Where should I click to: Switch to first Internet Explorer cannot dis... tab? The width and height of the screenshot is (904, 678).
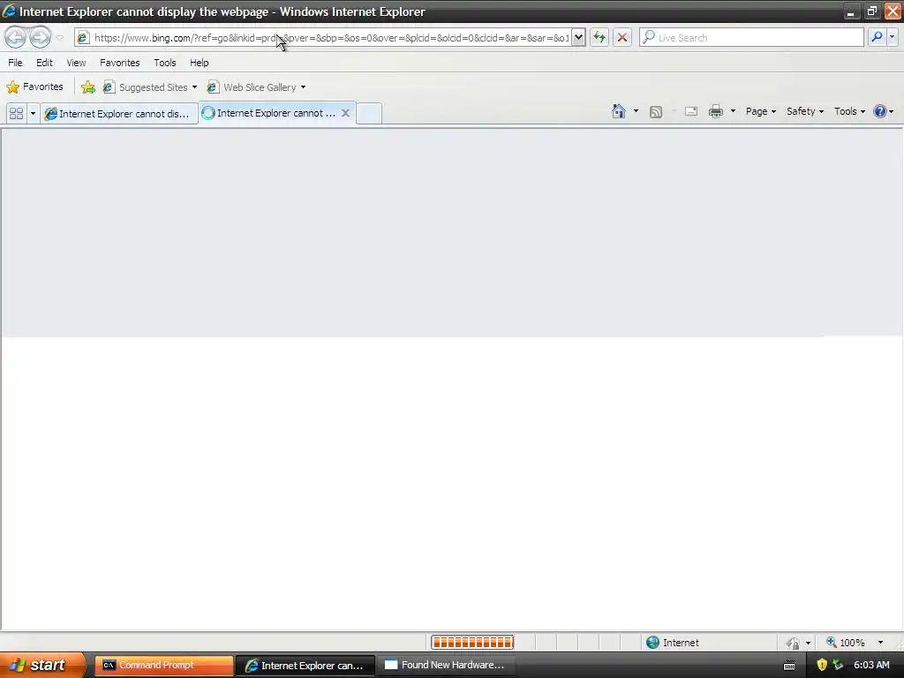click(118, 114)
